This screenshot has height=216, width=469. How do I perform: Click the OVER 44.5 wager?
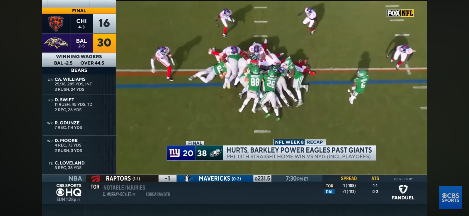tap(92, 63)
